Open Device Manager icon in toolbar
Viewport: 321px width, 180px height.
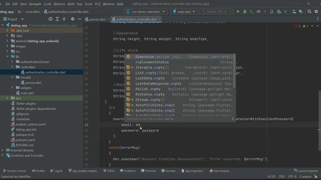(294, 11)
